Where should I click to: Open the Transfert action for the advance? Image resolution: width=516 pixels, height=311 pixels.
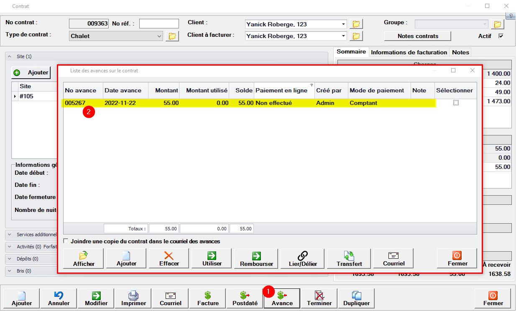tap(349, 259)
